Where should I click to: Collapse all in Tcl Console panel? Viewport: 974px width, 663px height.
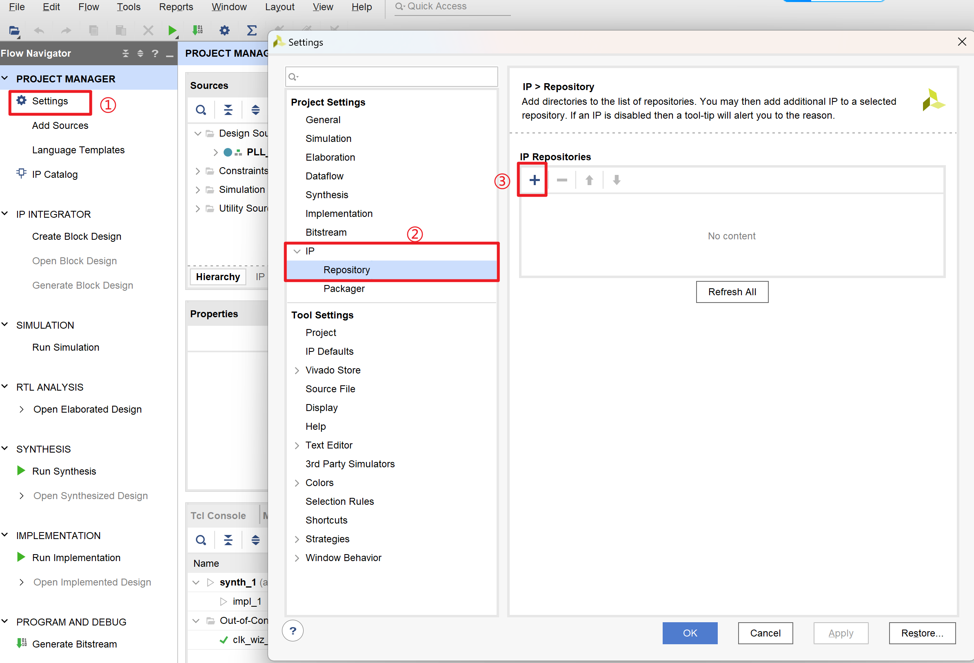point(229,540)
